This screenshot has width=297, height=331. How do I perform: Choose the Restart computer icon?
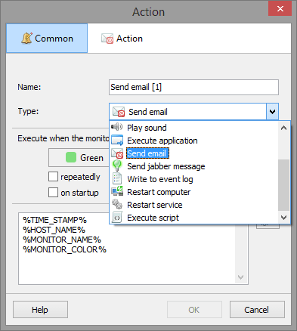(x=117, y=191)
